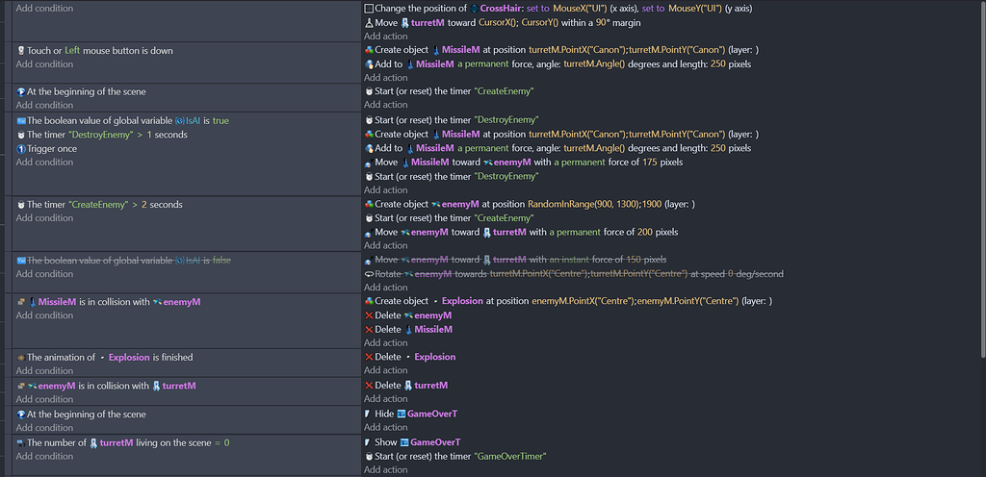Click the position icon before 'Change the position of CrossHair'
The height and width of the screenshot is (477, 986).
(x=369, y=9)
